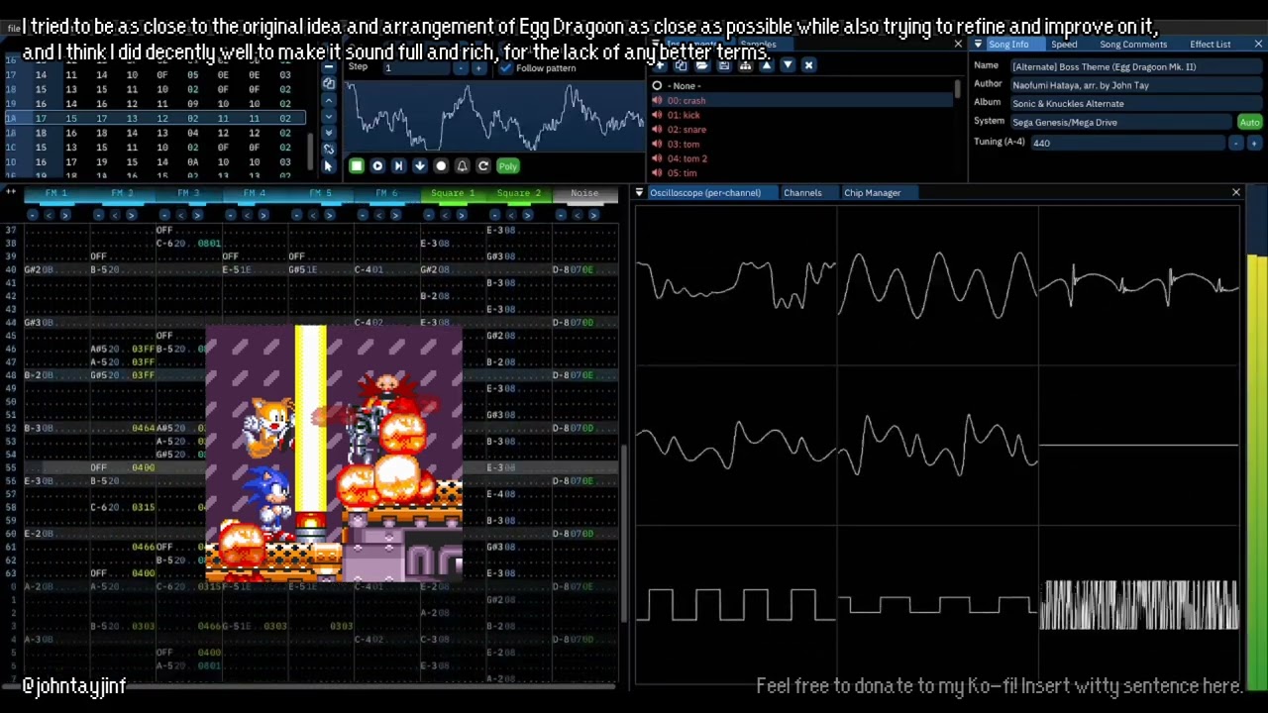1268x713 pixels.
Task: Click the Album input field
Action: [x=1135, y=103]
